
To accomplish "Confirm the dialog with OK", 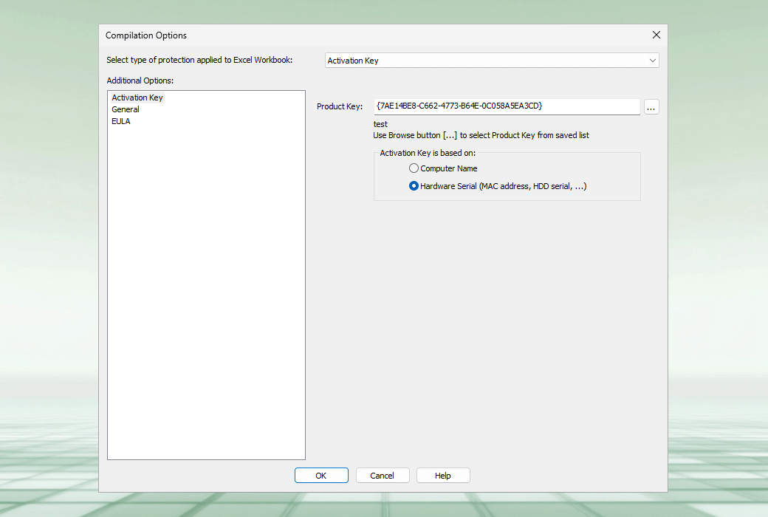I will (321, 476).
